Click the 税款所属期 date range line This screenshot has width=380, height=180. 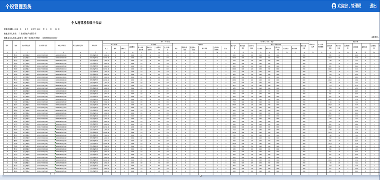pos(32,29)
